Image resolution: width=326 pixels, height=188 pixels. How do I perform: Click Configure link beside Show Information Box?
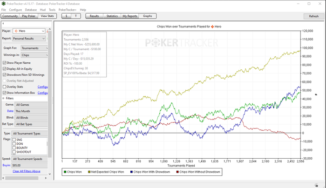[x=43, y=93]
